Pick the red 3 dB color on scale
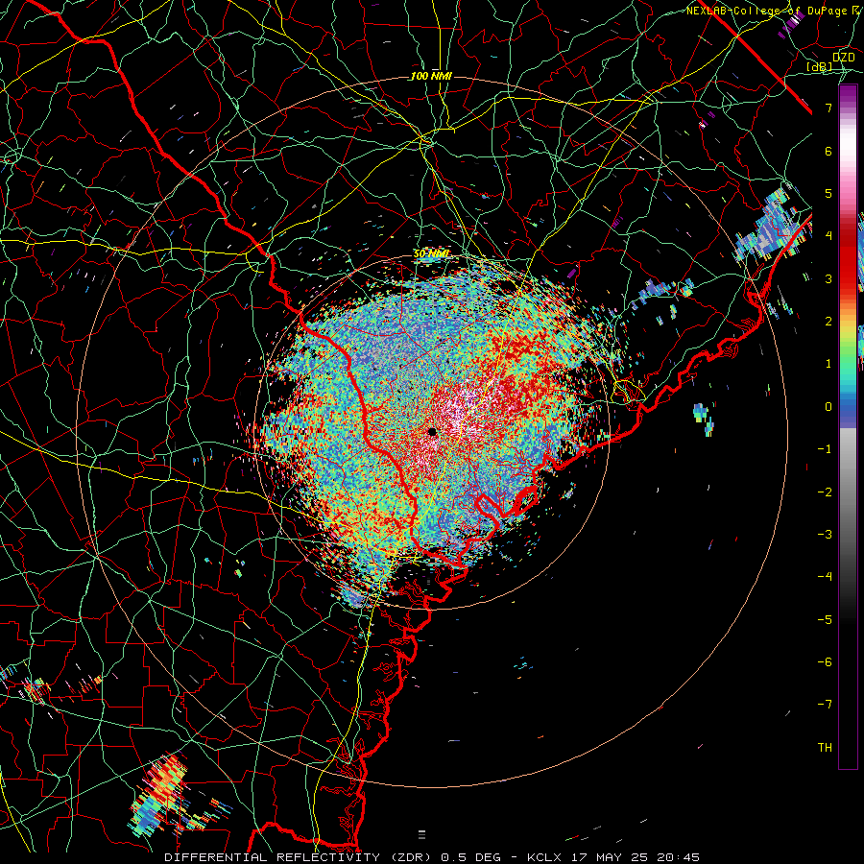864x864 pixels. [848, 277]
